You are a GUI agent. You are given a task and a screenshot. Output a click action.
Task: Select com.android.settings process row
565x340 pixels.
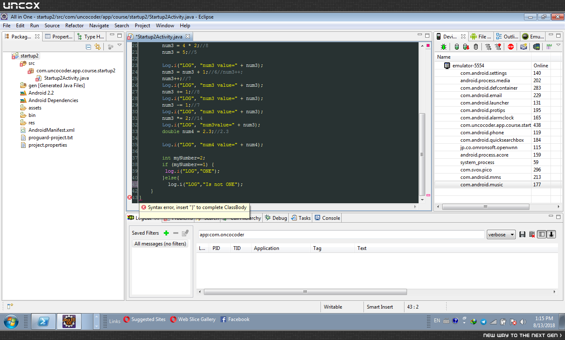click(498, 73)
